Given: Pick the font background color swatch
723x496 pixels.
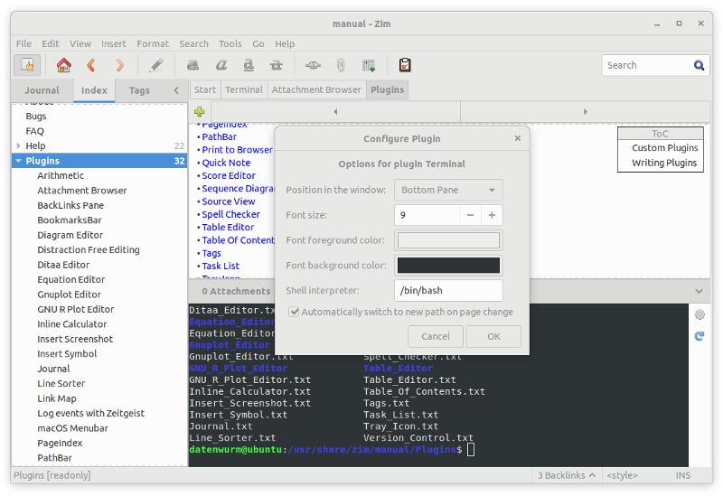Looking at the screenshot, I should 448,266.
